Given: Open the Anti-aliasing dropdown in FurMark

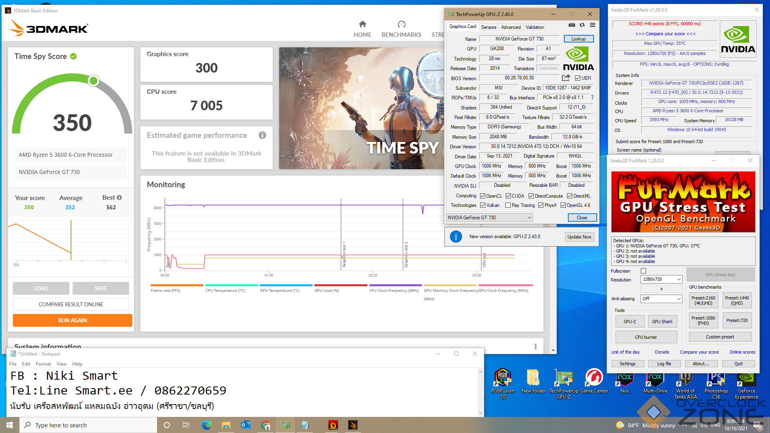Looking at the screenshot, I should 661,299.
